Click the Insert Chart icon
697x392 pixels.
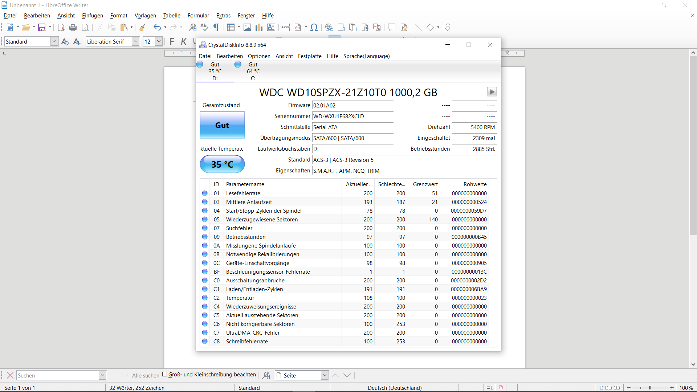(259, 27)
